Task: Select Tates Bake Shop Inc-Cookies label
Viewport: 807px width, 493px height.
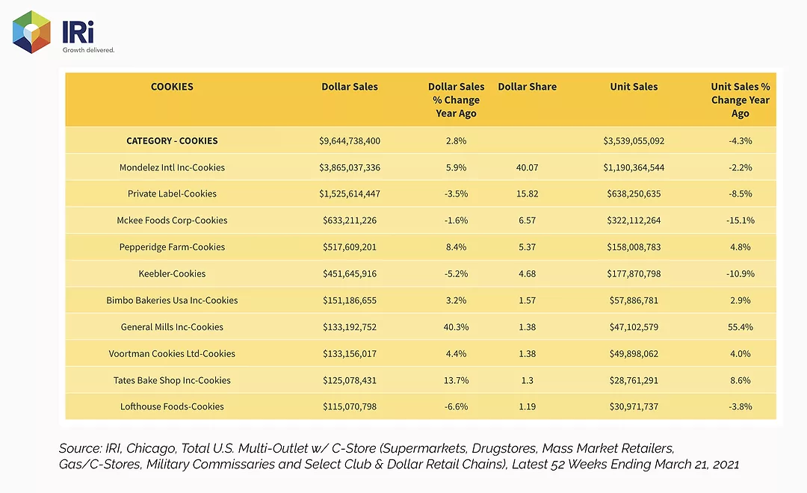Action: coord(172,380)
